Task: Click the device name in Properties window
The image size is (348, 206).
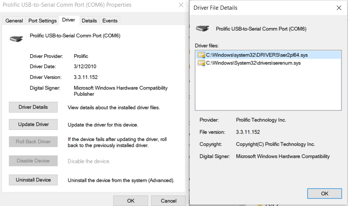Action: tap(75, 35)
